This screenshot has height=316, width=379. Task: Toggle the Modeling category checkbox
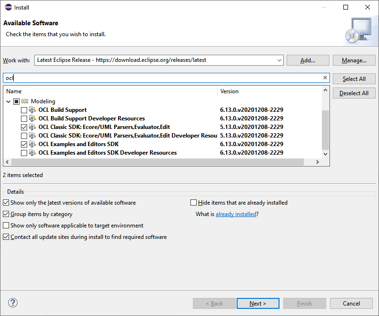pos(16,101)
